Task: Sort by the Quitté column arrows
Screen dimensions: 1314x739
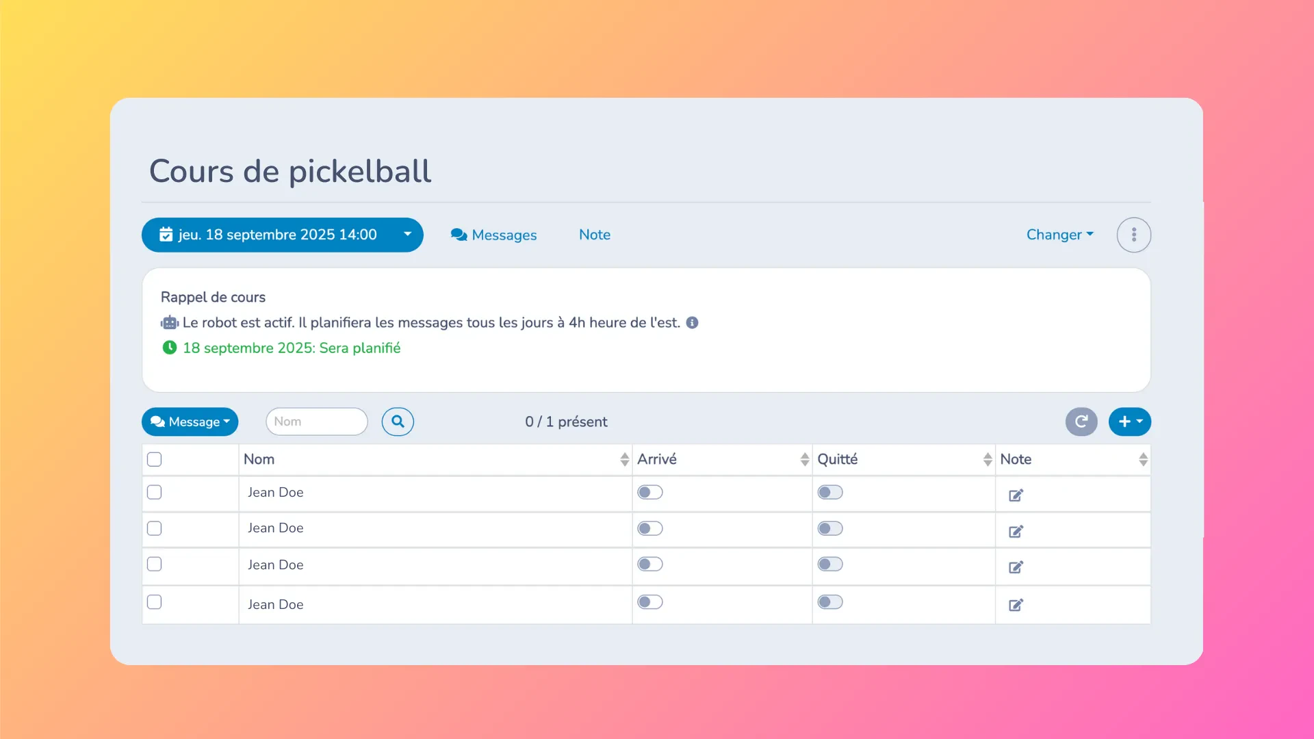Action: [x=987, y=459]
